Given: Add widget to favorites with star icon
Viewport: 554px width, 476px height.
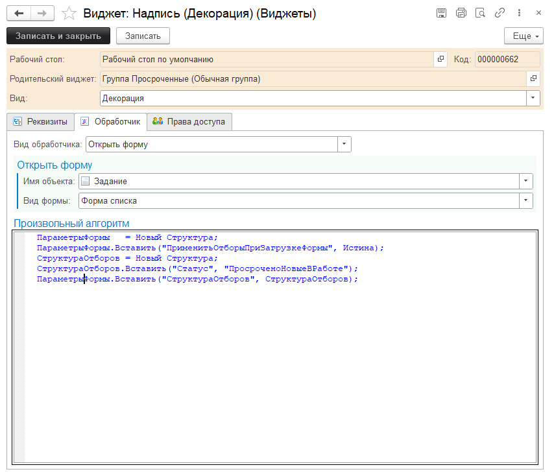Looking at the screenshot, I should pos(69,13).
